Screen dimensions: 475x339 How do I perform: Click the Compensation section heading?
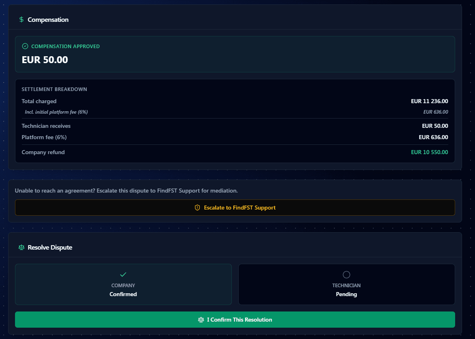(x=48, y=20)
